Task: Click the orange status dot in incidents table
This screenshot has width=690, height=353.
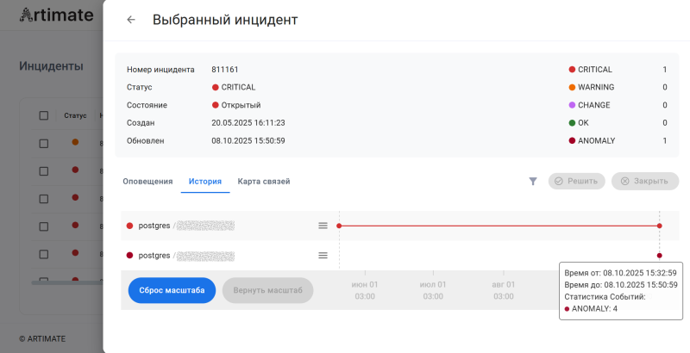Action: pos(75,142)
